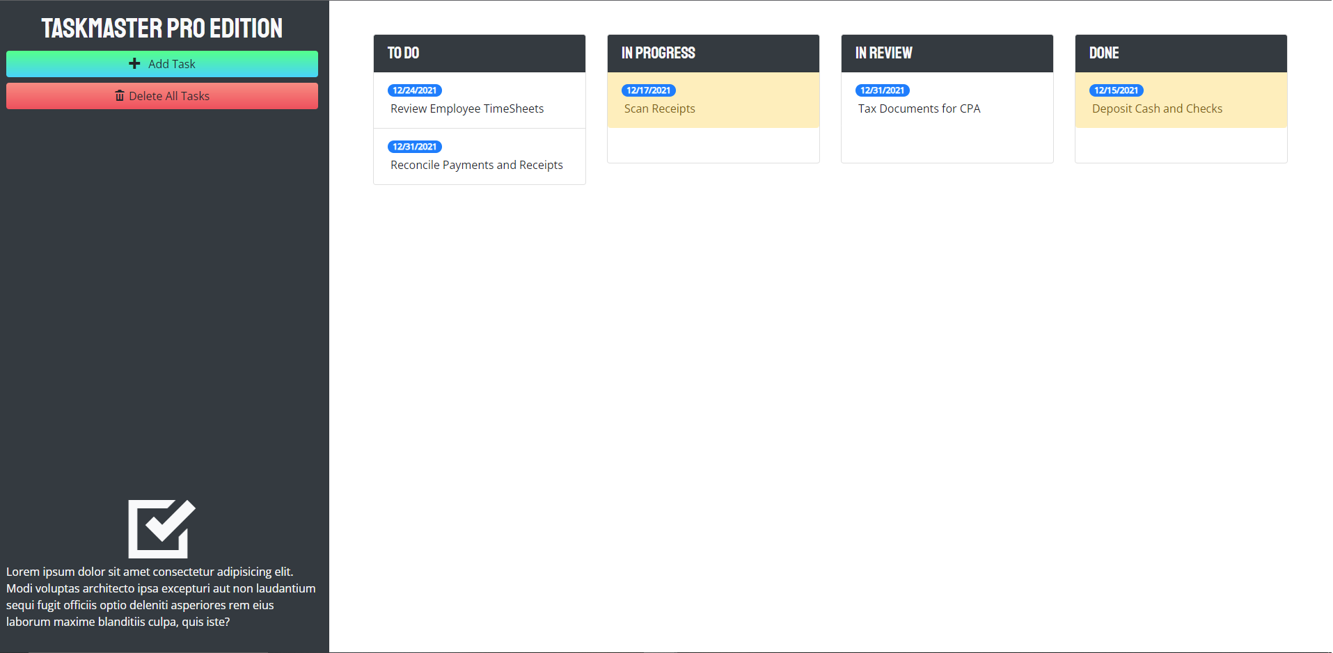Click the TaskMaster Pro Edition title
Viewport: 1333px width, 653px height.
(x=161, y=28)
